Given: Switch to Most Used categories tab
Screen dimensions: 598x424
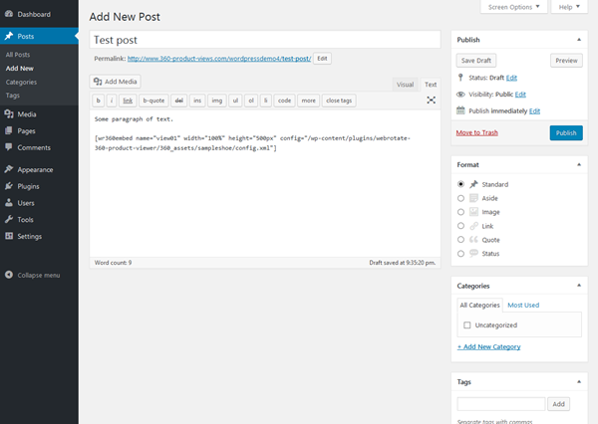Looking at the screenshot, I should click(523, 305).
